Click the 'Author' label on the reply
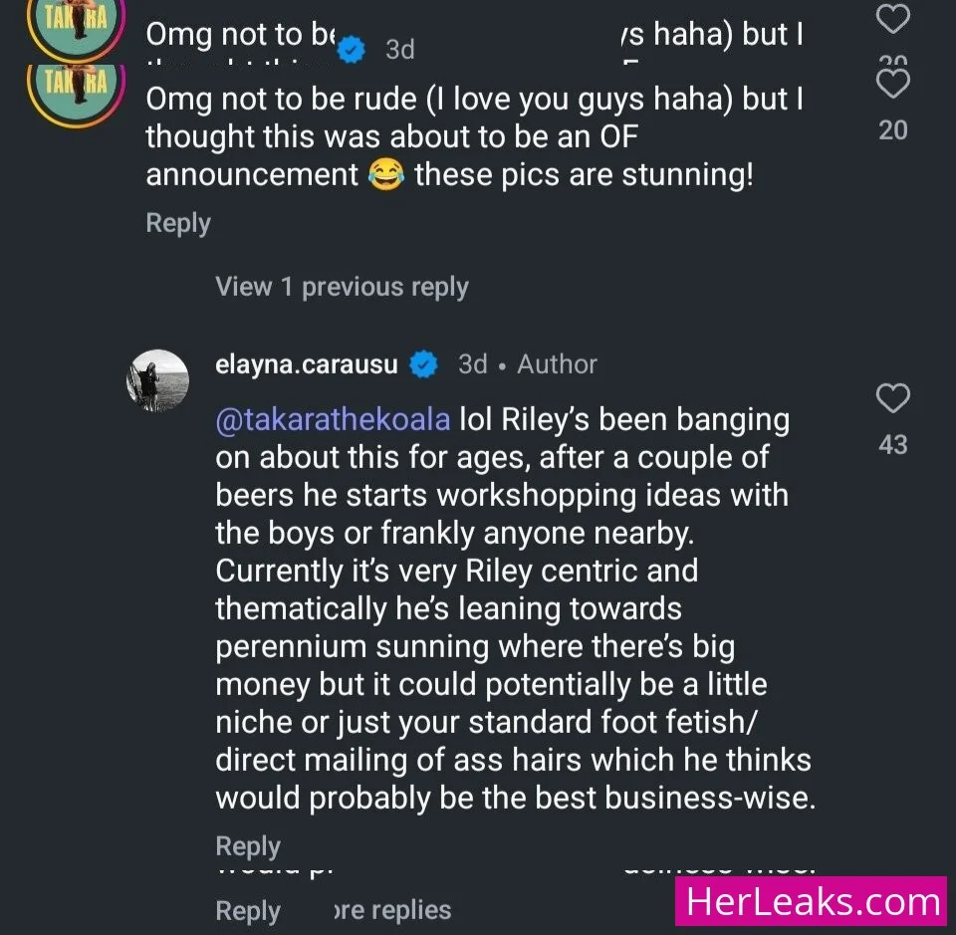 [557, 364]
